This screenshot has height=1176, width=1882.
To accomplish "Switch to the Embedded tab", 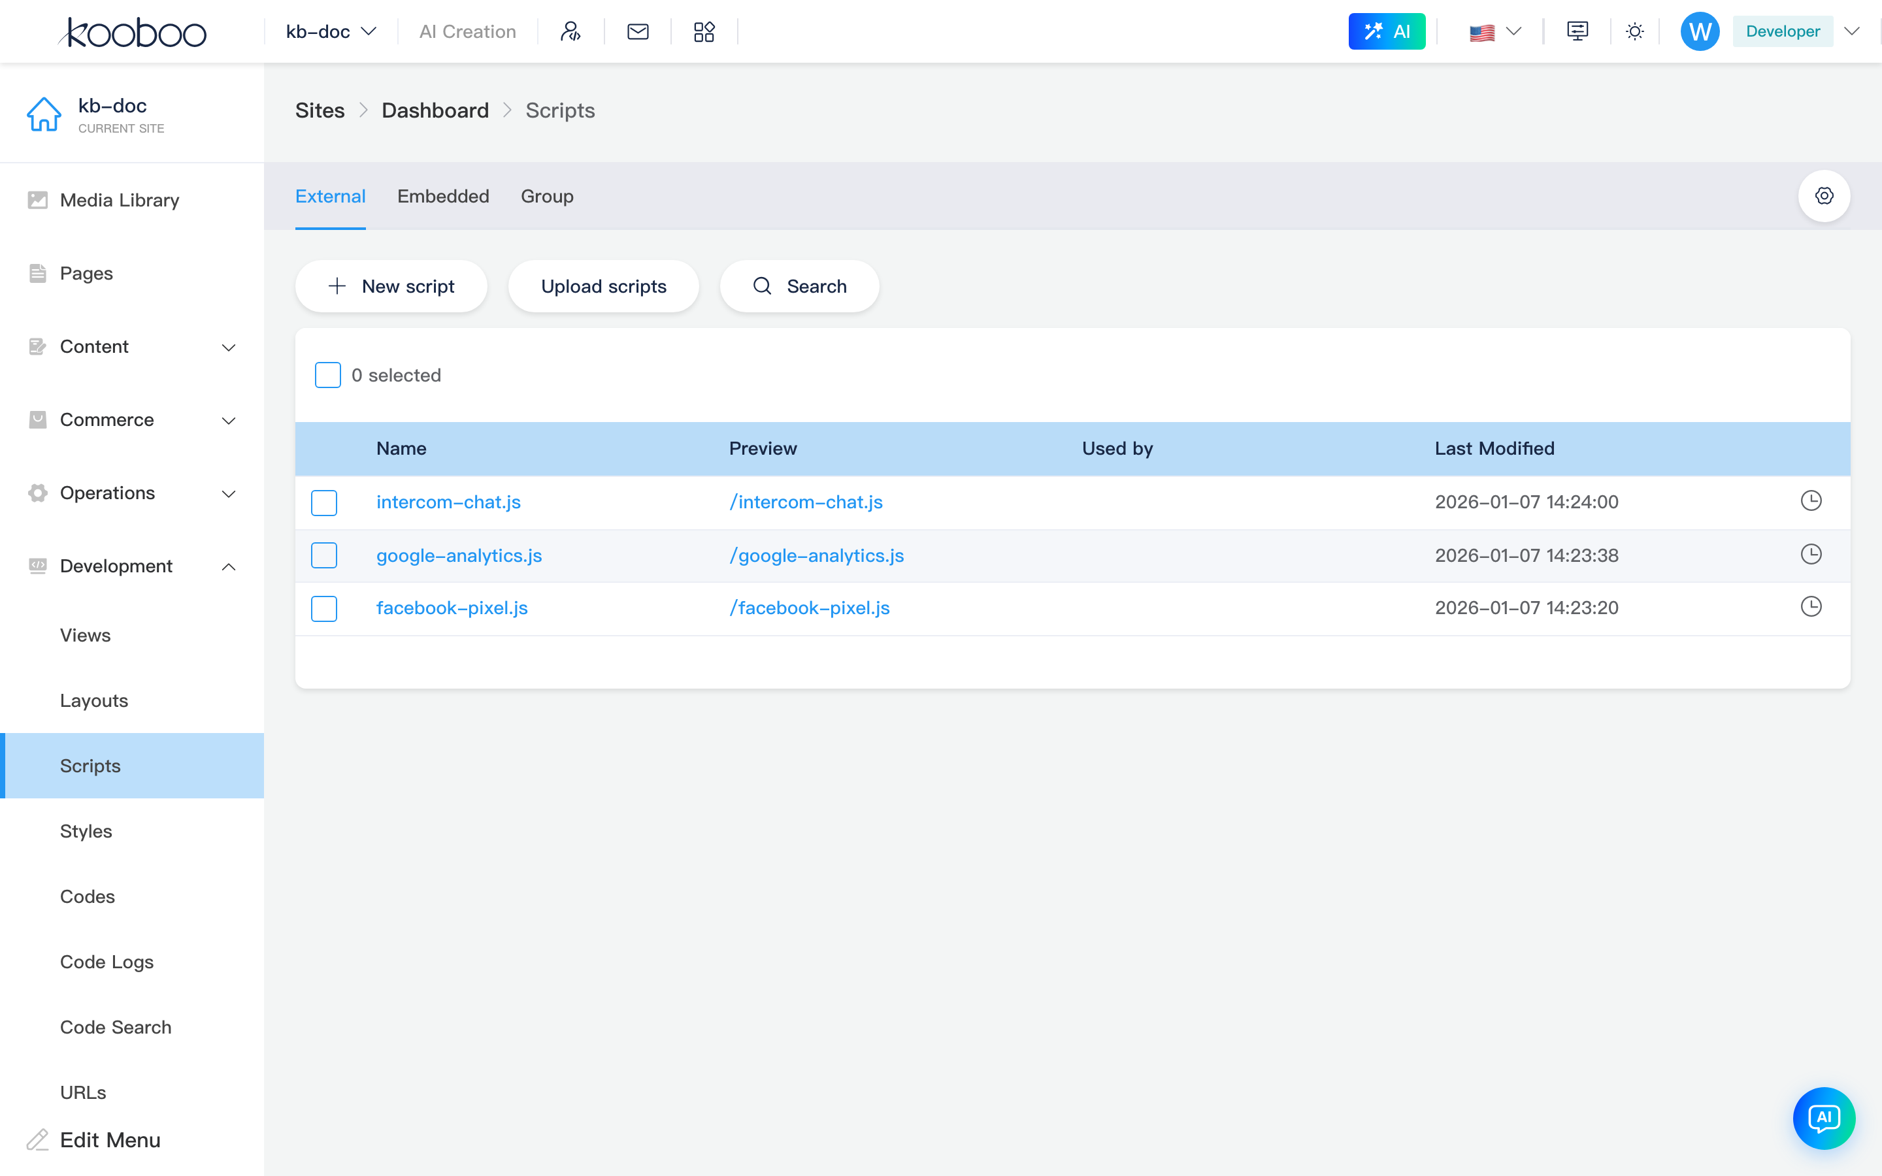I will click(443, 196).
